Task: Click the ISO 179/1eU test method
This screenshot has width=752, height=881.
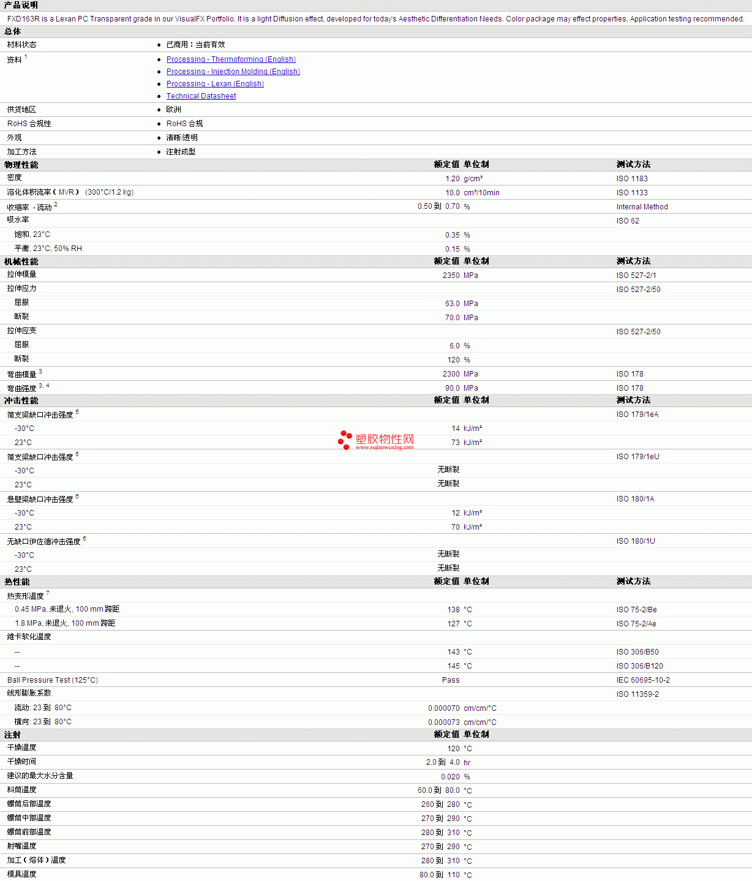Action: pos(638,457)
